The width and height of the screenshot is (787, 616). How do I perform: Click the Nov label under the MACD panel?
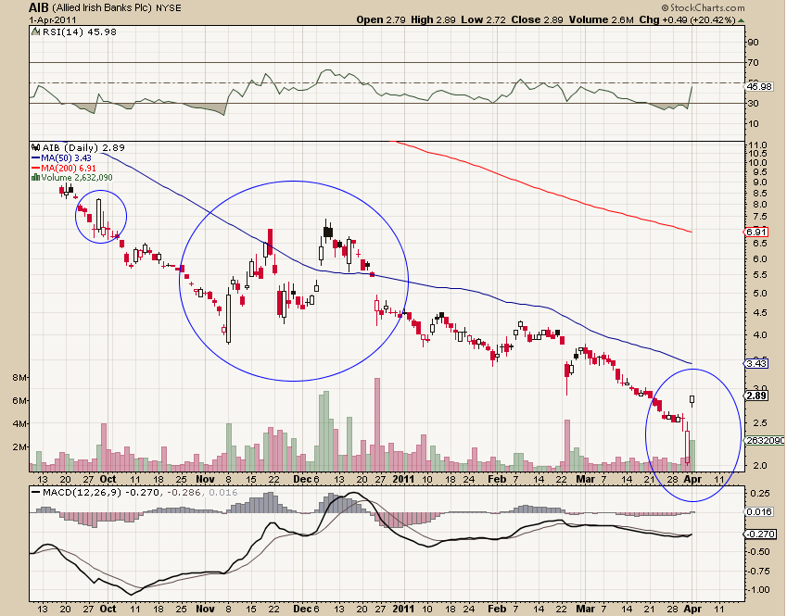pos(205,609)
